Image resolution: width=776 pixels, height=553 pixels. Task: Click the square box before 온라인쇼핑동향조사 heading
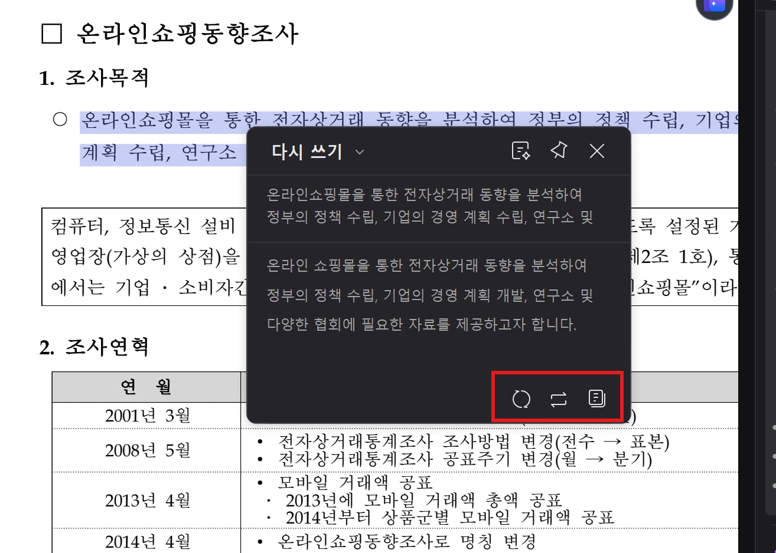click(52, 34)
